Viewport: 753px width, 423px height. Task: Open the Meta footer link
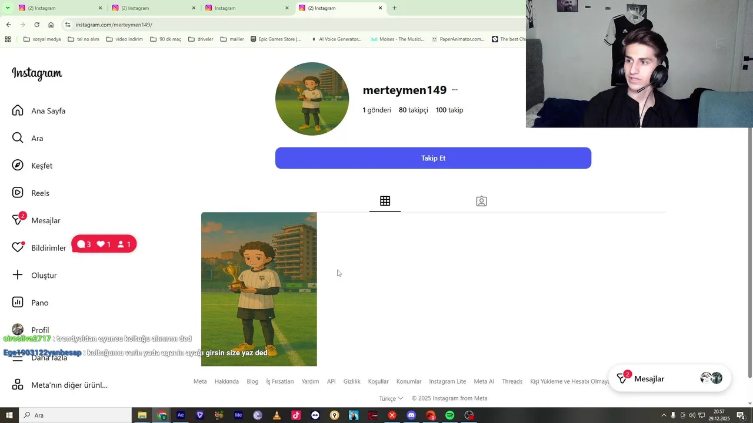tap(200, 381)
